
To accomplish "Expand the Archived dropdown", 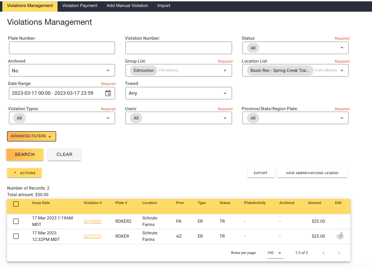I will [61, 71].
